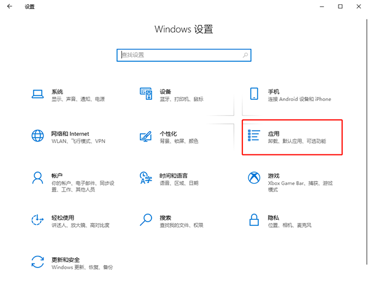The width and height of the screenshot is (368, 281).
Task: Click the 网络和 Internet globe icon
Action: (37, 136)
